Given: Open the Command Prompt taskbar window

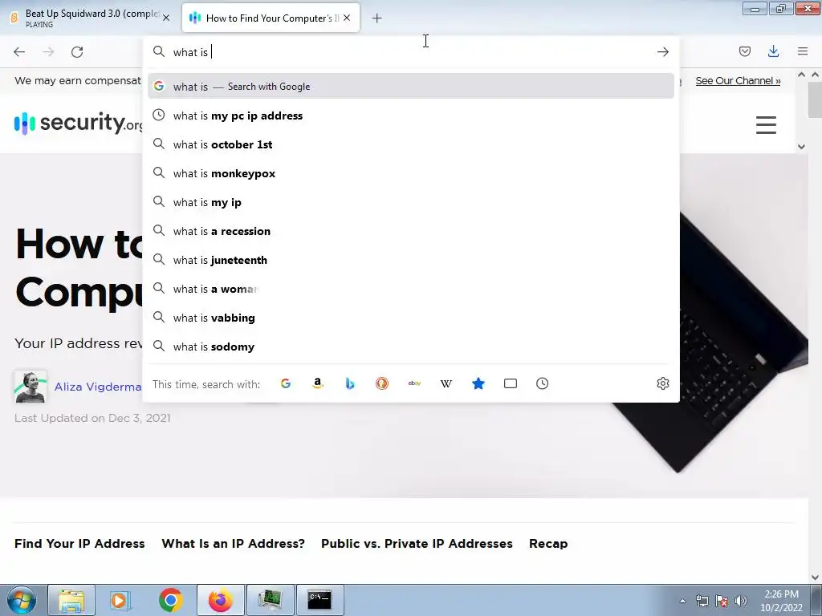Looking at the screenshot, I should tap(319, 600).
